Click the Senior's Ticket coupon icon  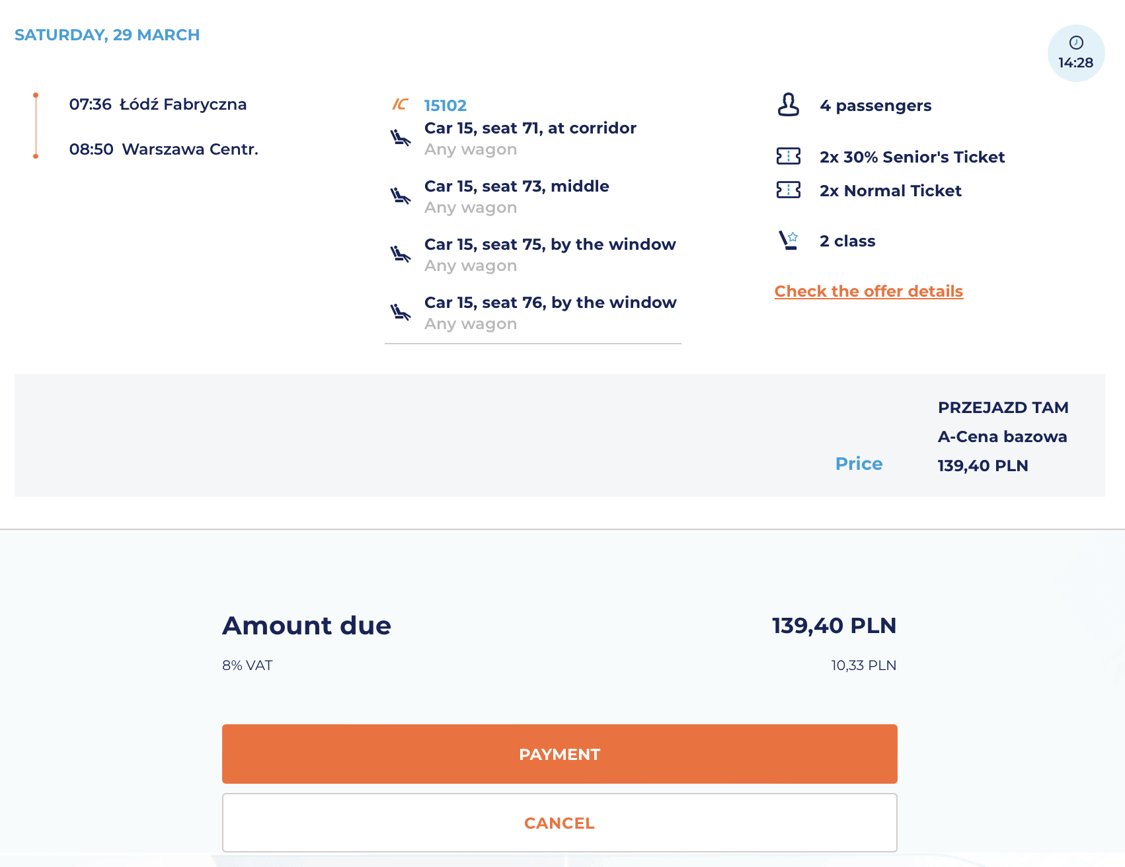[x=788, y=157]
